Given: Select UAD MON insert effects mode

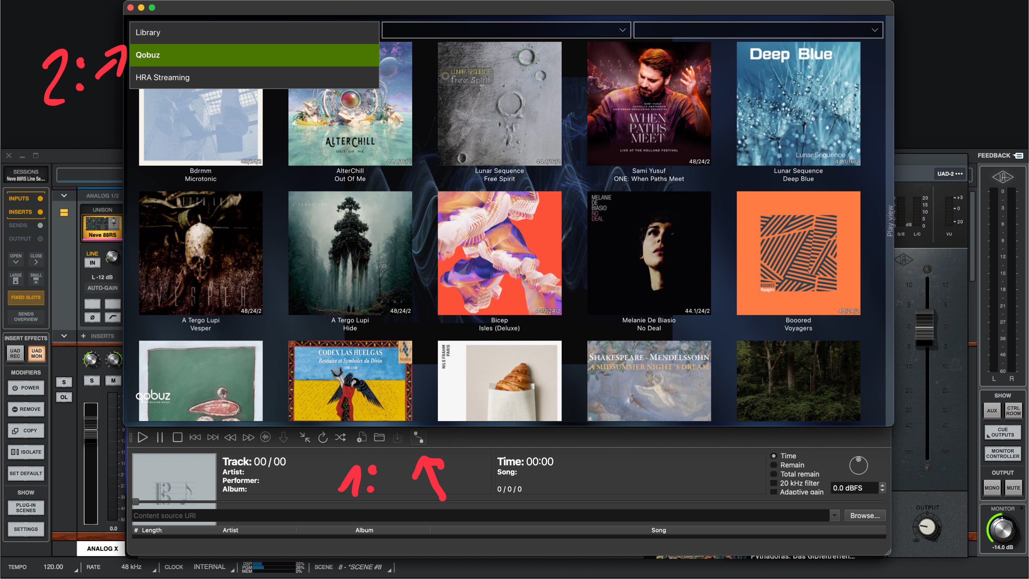Looking at the screenshot, I should [x=36, y=354].
